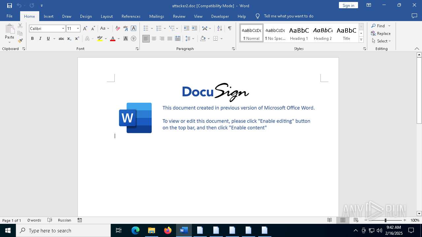The image size is (422, 237).
Task: Open Microsoft Edge from the taskbar
Action: pyautogui.click(x=136, y=230)
